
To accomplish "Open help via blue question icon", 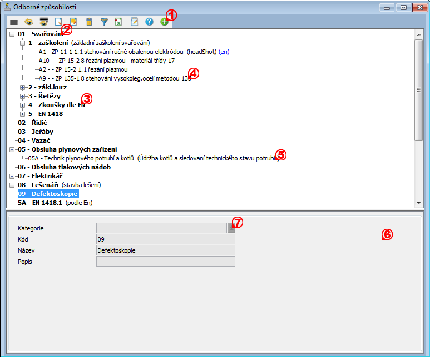I will [x=149, y=22].
